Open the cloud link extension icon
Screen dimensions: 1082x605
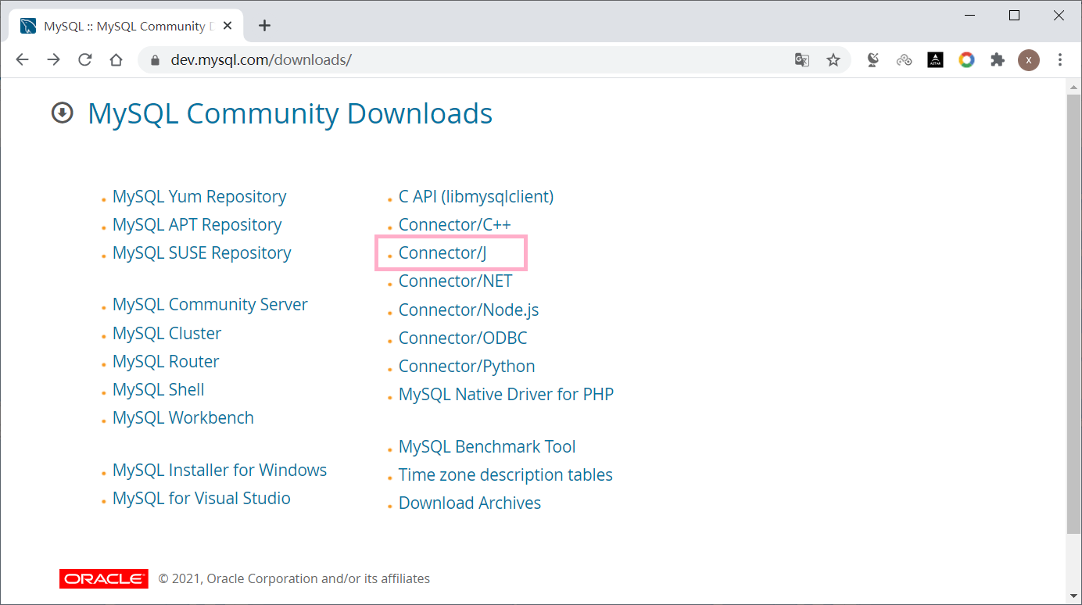905,59
